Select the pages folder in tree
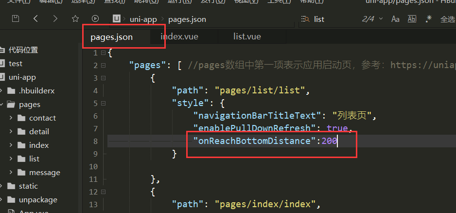Viewport: 456px width, 213px height. [x=29, y=105]
